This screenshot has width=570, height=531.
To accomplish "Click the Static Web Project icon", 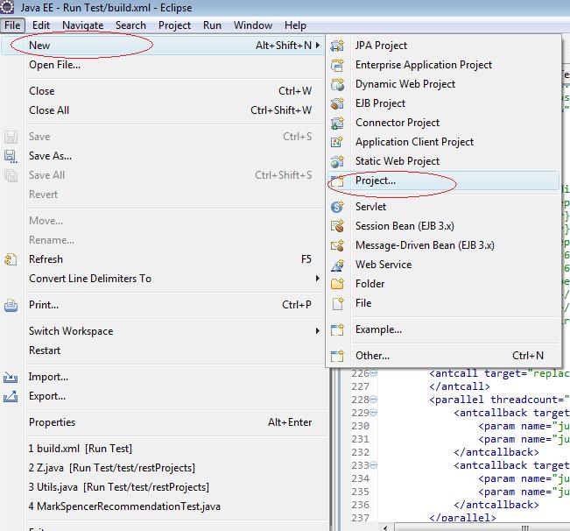I will pyautogui.click(x=337, y=161).
